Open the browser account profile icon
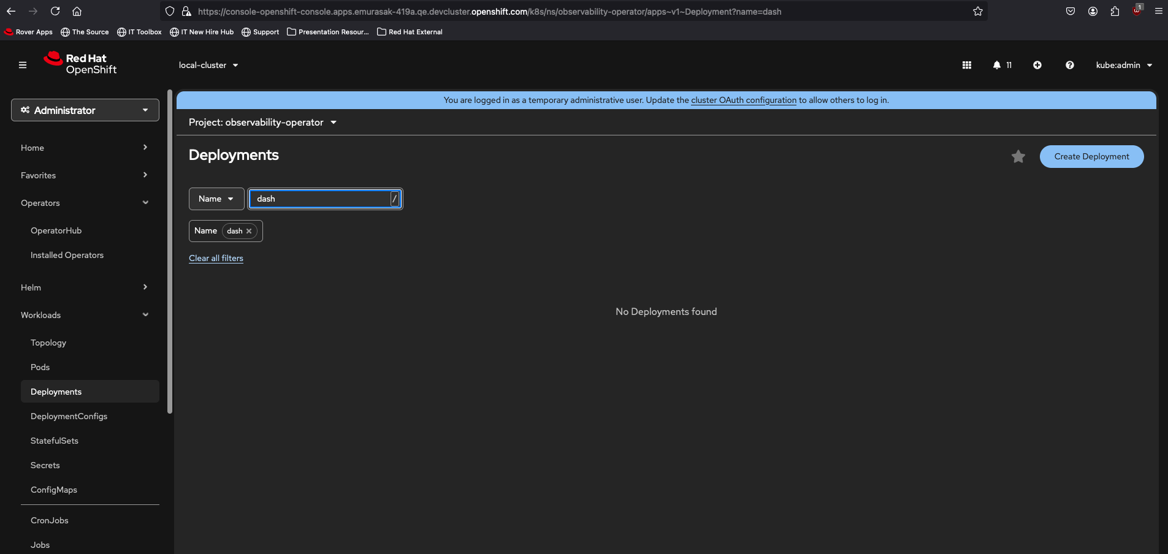Image resolution: width=1168 pixels, height=554 pixels. click(1093, 11)
